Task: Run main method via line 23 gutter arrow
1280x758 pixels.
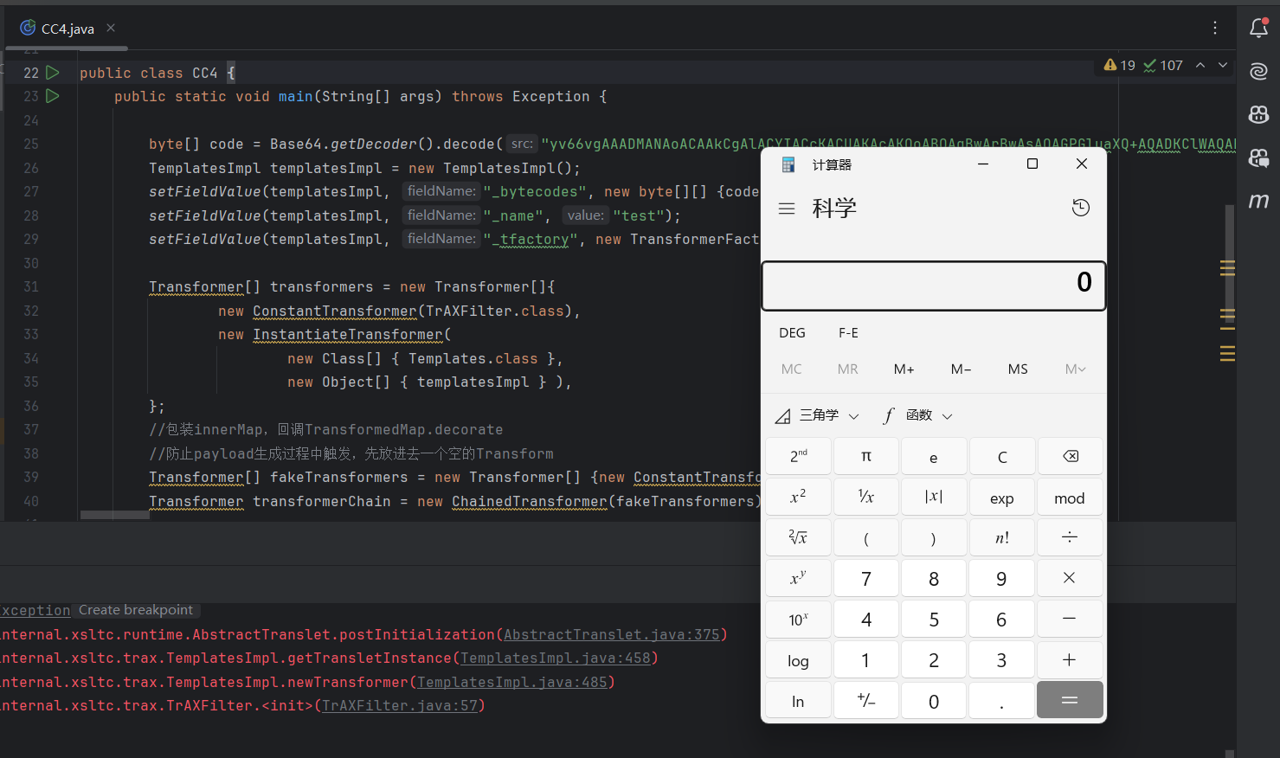Action: [53, 96]
